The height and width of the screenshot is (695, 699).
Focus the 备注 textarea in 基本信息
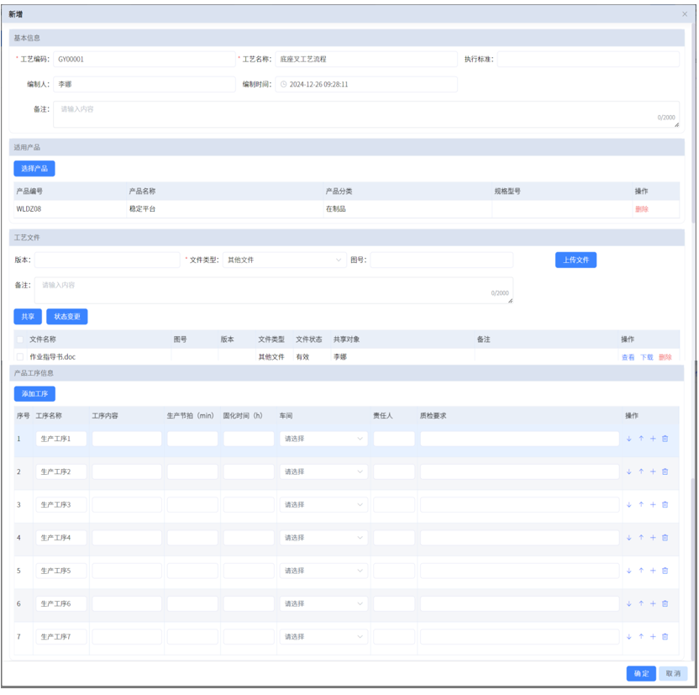pyautogui.click(x=366, y=114)
